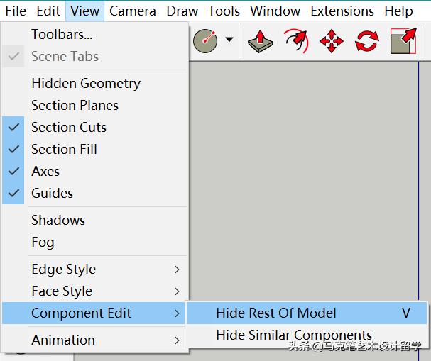Expand the Edge Style submenu
431x361 pixels.
[63, 270]
